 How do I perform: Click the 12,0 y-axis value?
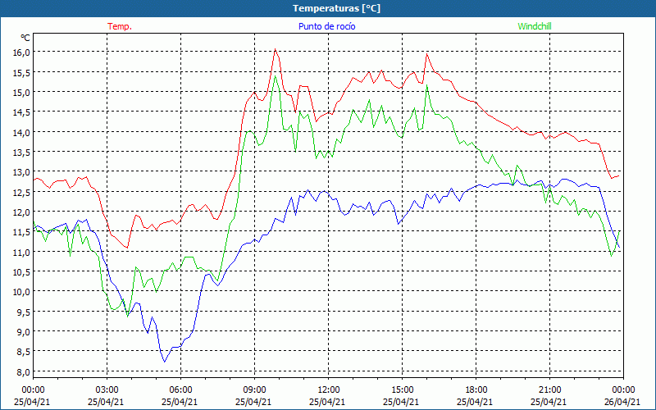coord(21,212)
